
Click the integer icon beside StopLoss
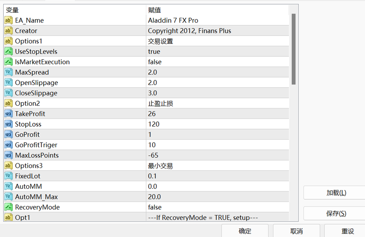click(x=9, y=124)
